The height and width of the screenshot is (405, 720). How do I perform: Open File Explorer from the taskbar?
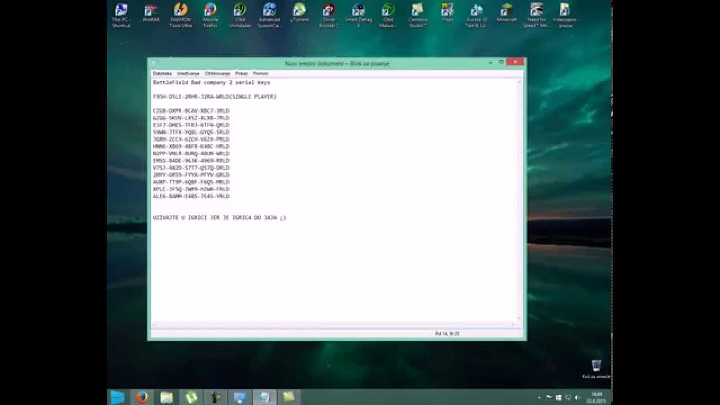pos(166,397)
